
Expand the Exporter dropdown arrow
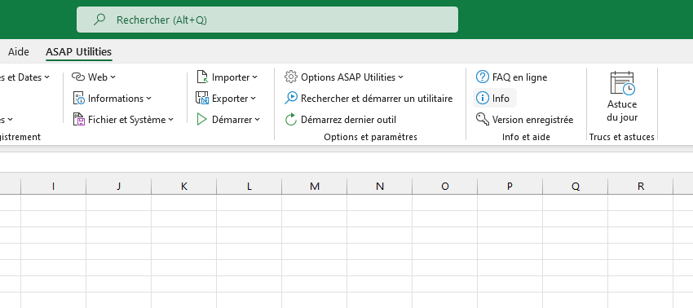254,99
